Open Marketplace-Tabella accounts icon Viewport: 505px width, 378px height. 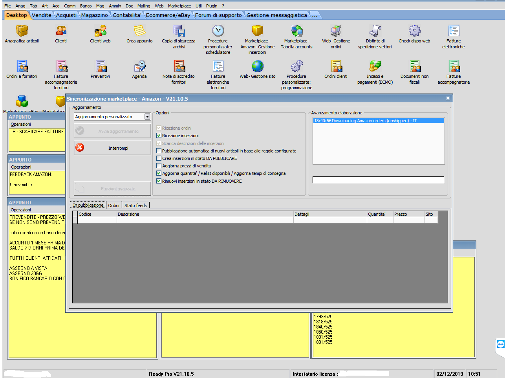pos(296,31)
